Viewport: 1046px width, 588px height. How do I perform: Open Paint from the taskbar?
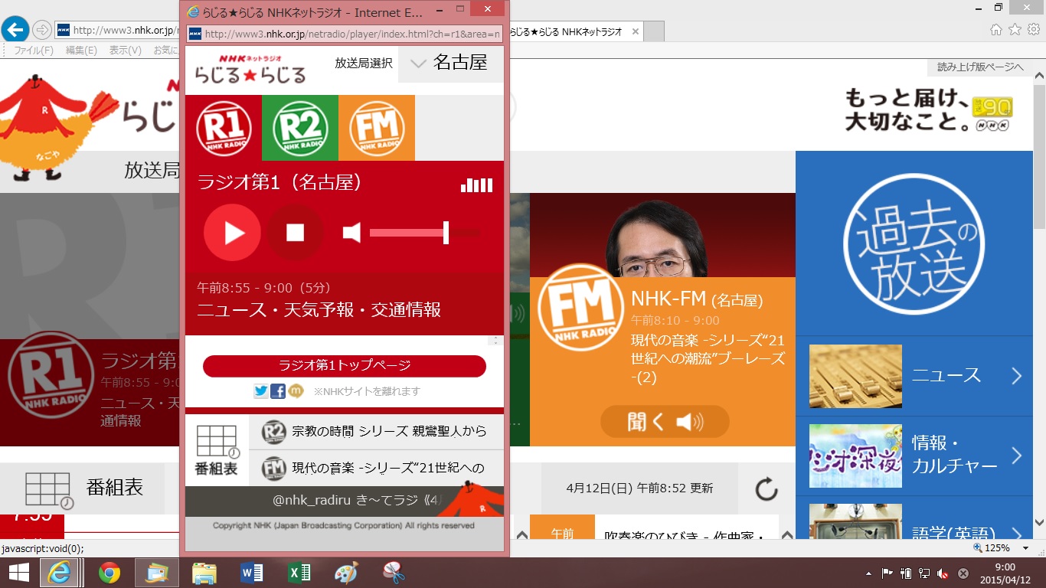(346, 573)
